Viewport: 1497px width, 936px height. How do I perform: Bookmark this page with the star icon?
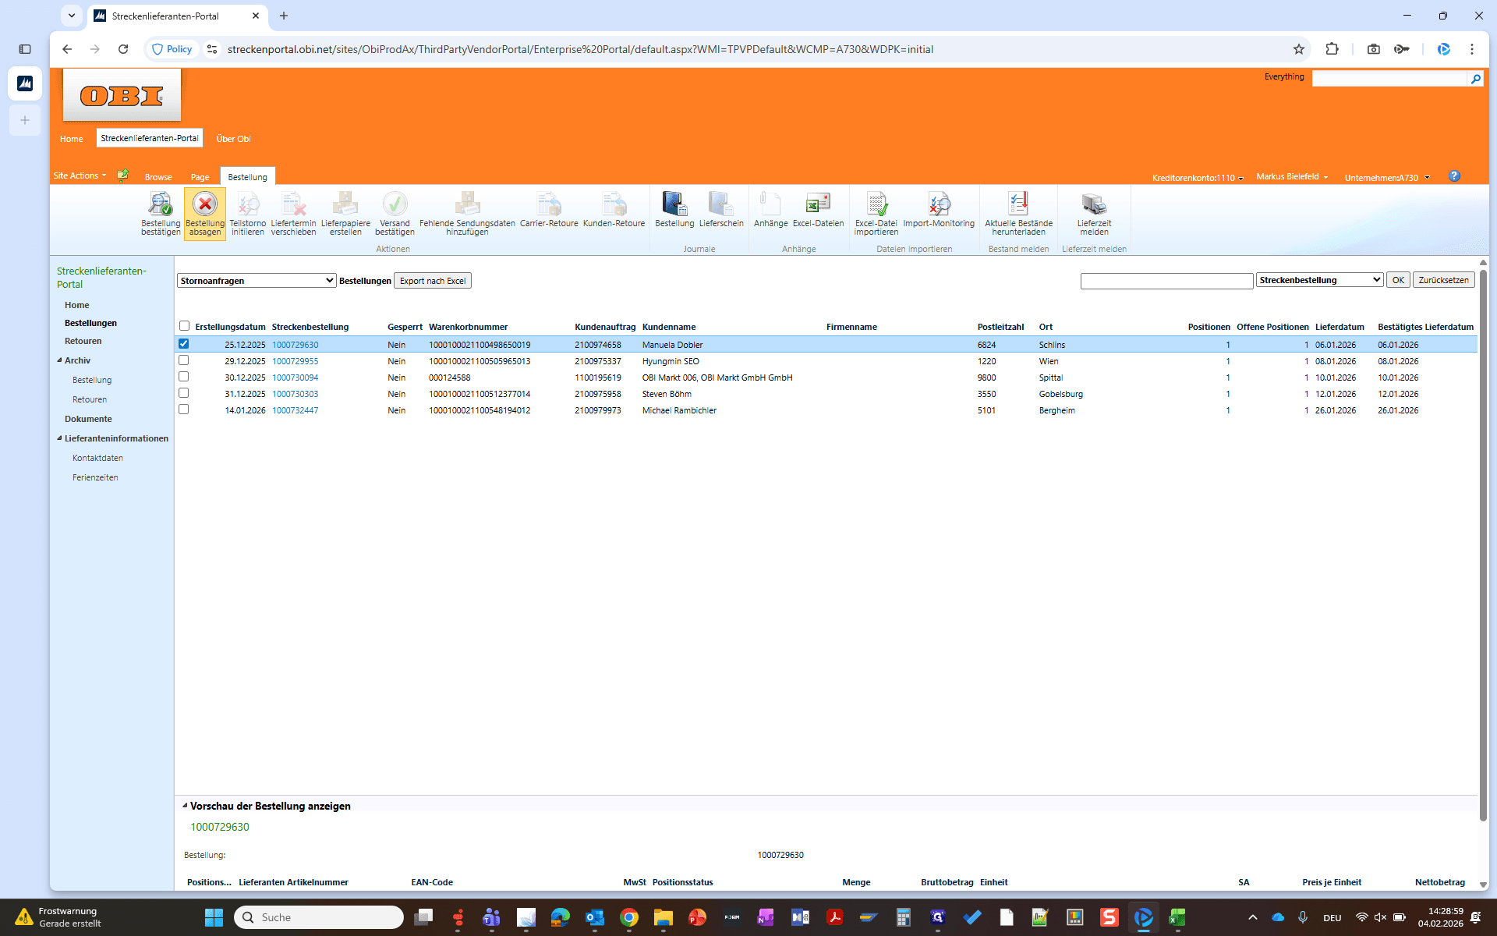tap(1299, 49)
